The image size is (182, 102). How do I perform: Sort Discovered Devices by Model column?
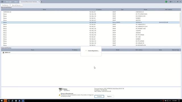[x=145, y=9]
